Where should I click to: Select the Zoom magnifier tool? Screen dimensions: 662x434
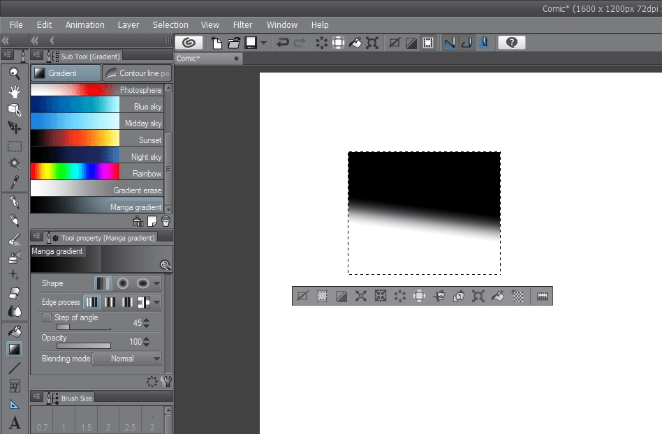coord(15,73)
